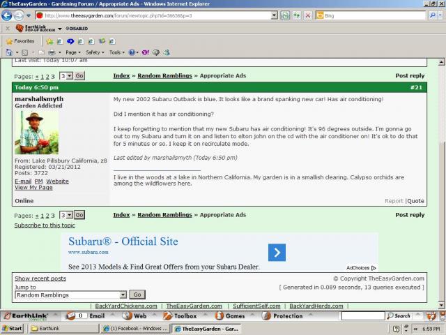The width and height of the screenshot is (446, 335).
Task: Click the E-mail link under marshallsmyth
Action: [x=23, y=181]
